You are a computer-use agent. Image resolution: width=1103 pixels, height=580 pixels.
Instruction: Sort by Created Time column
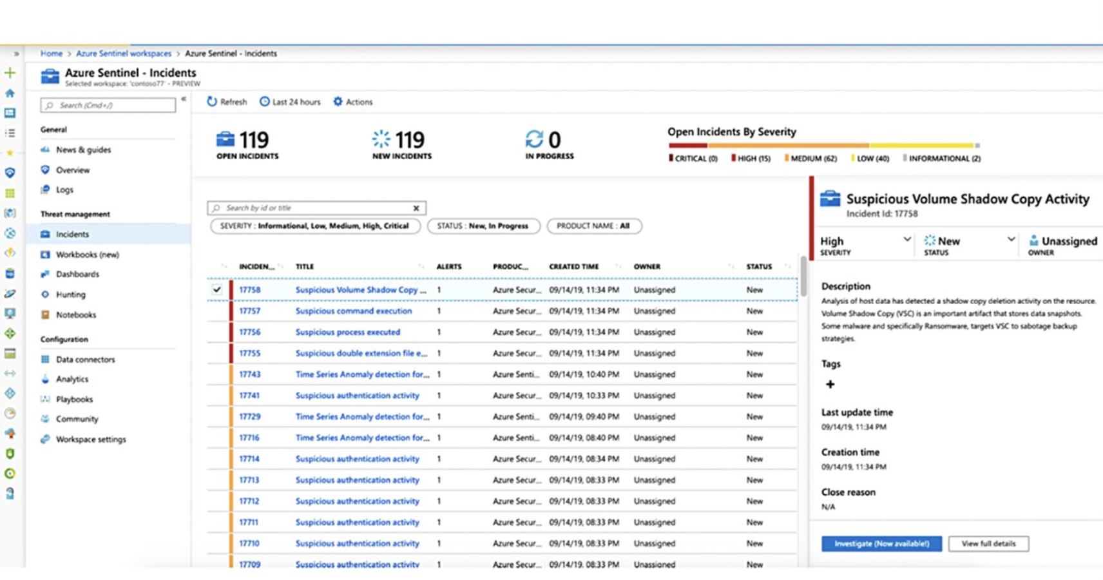tap(574, 266)
